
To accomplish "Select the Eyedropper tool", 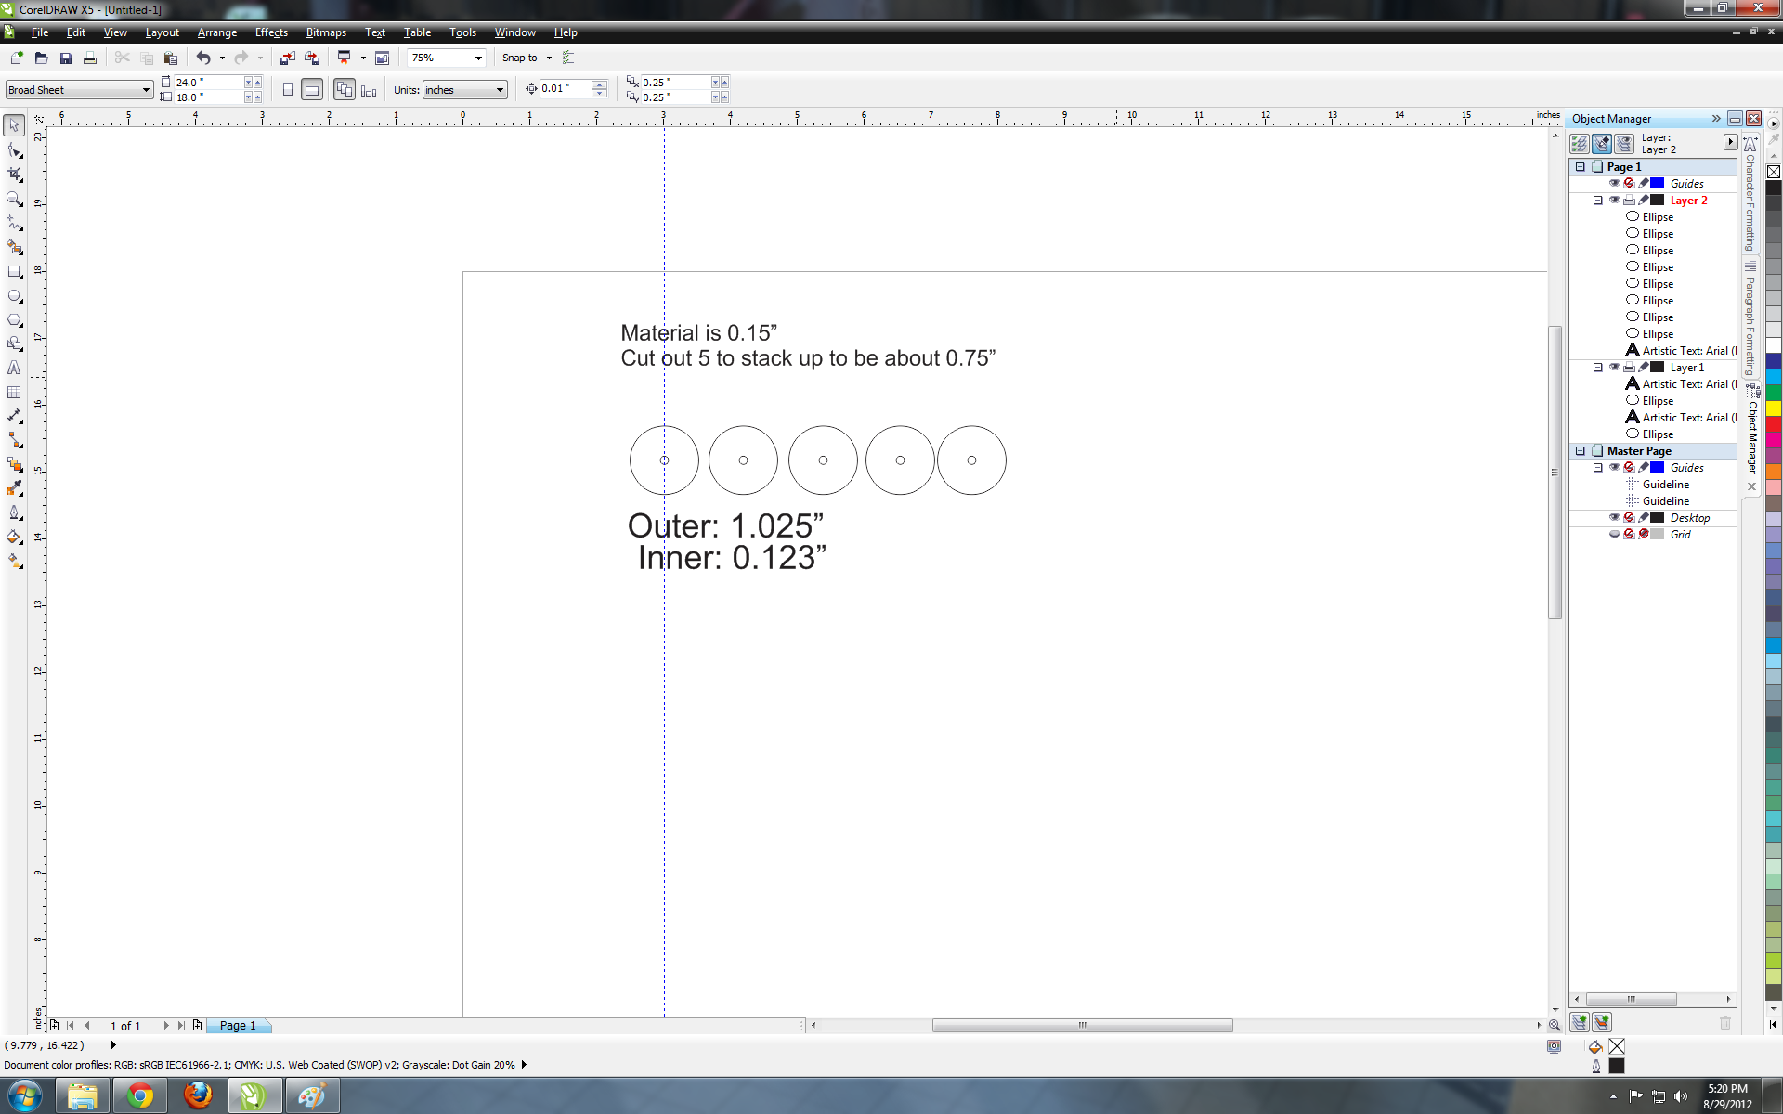I will point(14,488).
